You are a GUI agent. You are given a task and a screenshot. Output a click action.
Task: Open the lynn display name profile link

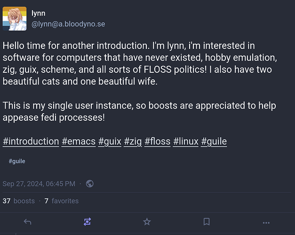coord(38,14)
